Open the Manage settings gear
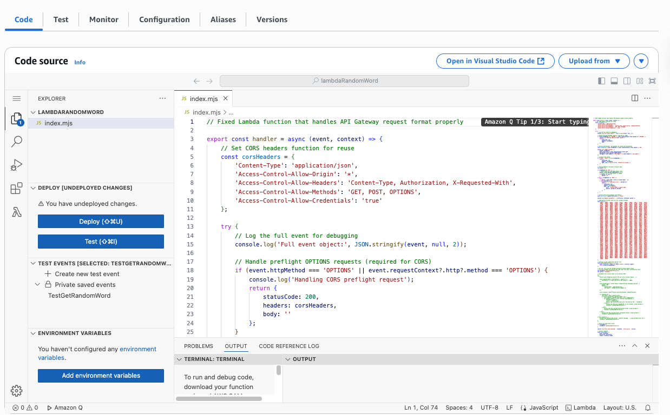The width and height of the screenshot is (670, 415). (16, 390)
